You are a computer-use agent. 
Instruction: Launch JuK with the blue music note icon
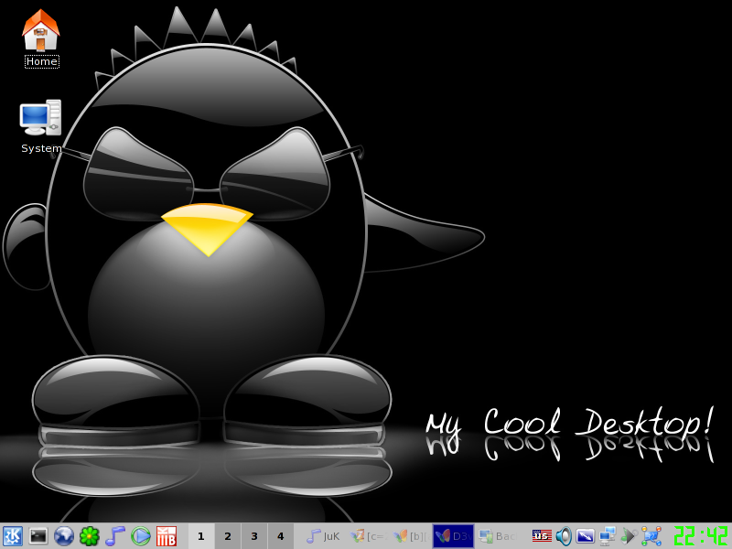point(114,536)
